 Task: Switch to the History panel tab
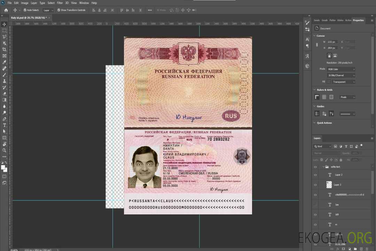[x=340, y=20]
